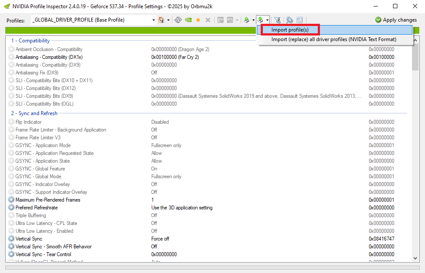The height and width of the screenshot is (273, 425).
Task: Select GSYNC - Application State setting
Action: 208,161
